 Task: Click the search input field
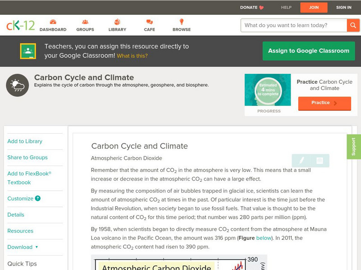point(294,25)
